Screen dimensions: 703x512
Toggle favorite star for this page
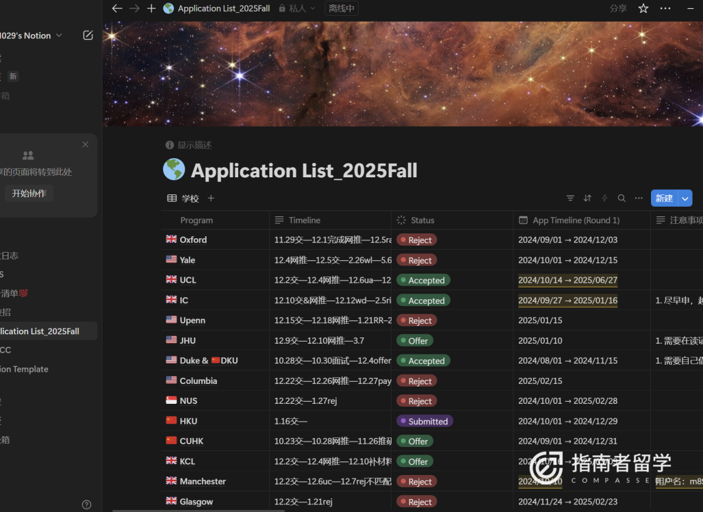(643, 8)
